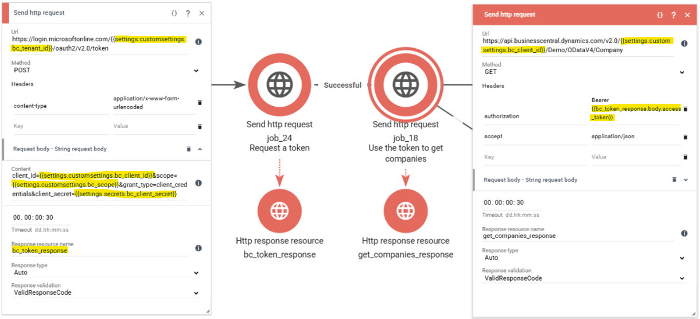Open help question mark in right panel

click(x=674, y=15)
